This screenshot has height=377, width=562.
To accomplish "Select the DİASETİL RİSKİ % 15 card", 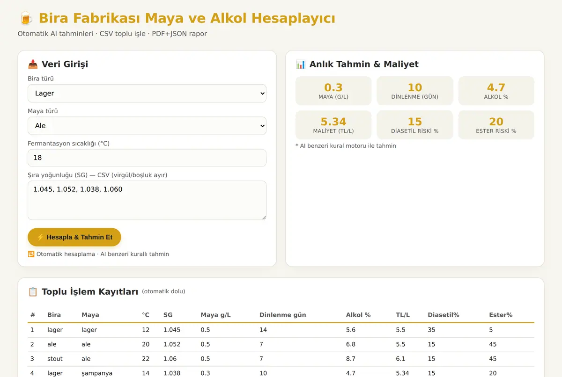I will click(x=415, y=125).
